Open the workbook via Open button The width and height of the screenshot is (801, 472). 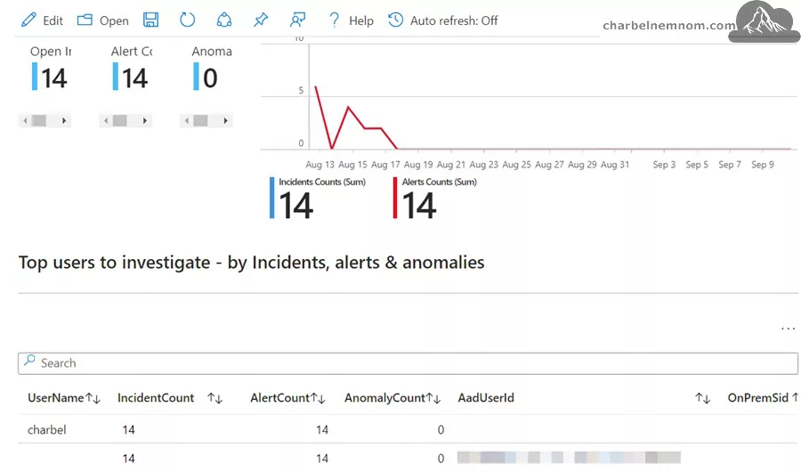[x=102, y=20]
